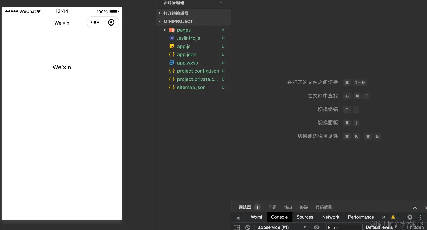Open debugger settings gear

click(x=410, y=217)
